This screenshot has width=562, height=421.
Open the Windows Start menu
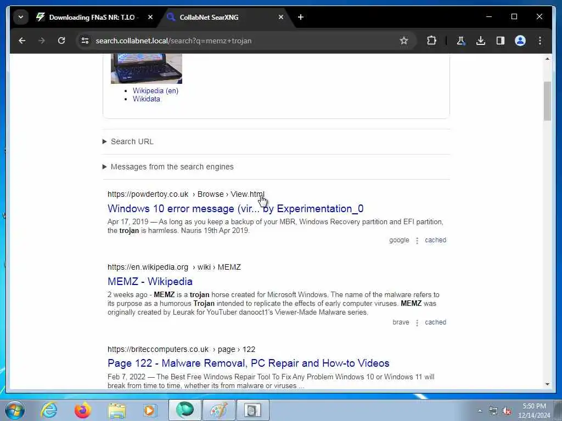coord(15,410)
